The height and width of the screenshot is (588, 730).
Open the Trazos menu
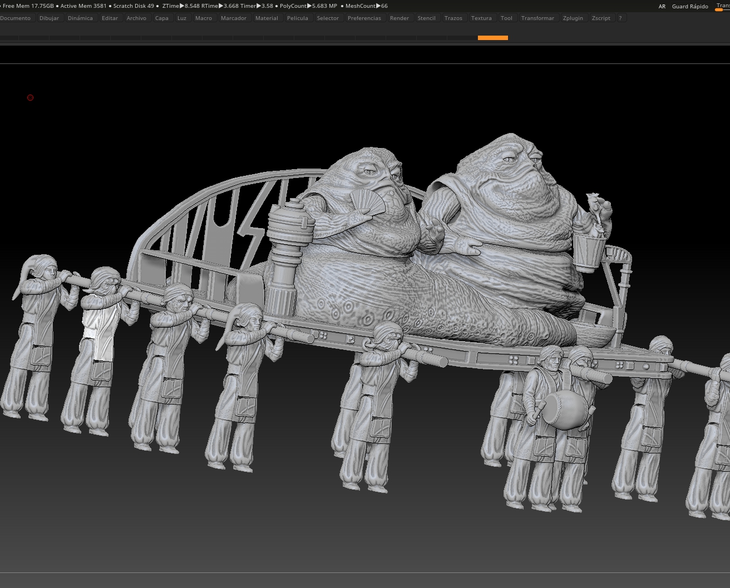(x=453, y=18)
